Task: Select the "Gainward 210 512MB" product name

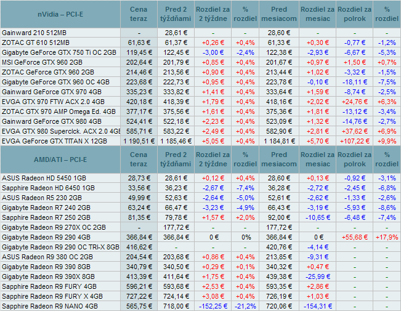Action: [x=34, y=33]
